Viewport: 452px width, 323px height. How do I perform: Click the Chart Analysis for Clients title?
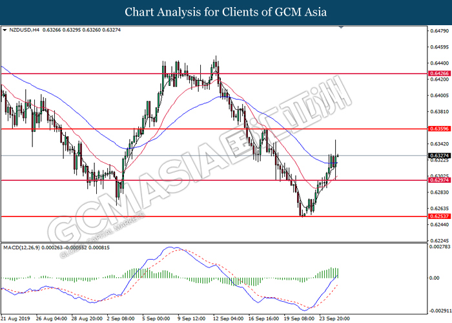[x=226, y=12]
